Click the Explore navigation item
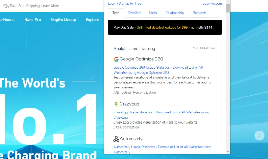The image size is (268, 159). click(92, 20)
